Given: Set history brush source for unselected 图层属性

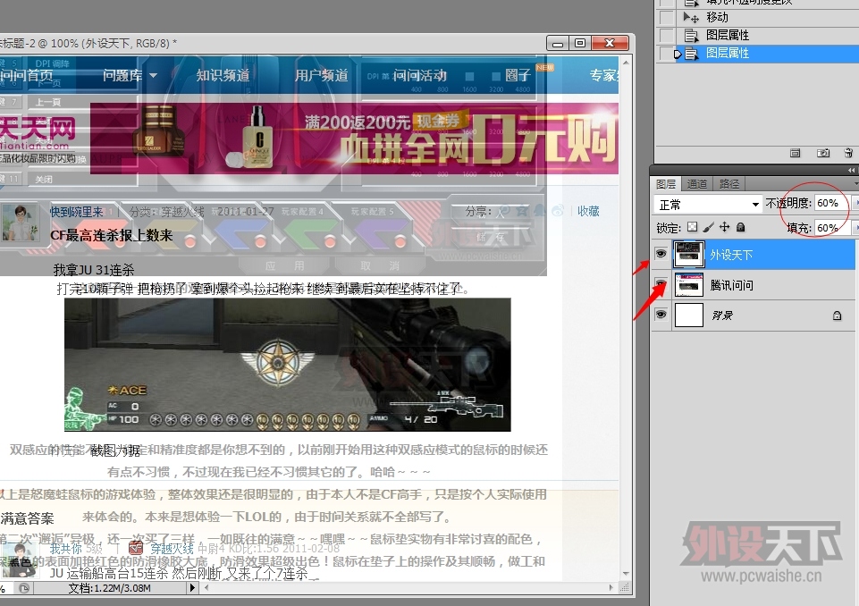Looking at the screenshot, I should pyautogui.click(x=666, y=36).
